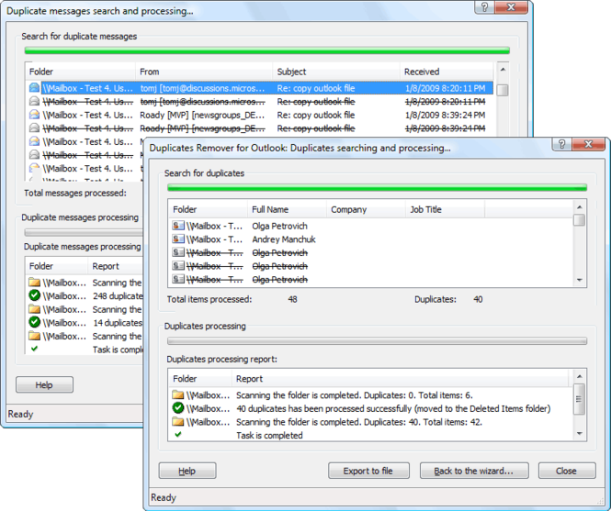
Task: Click scrollbar thumb of processing report list
Action: tap(580, 399)
